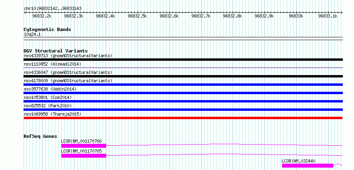The width and height of the screenshot is (354, 170).
Task: Click the Cytogenetic Bands track title
Action: pyautogui.click(x=47, y=29)
